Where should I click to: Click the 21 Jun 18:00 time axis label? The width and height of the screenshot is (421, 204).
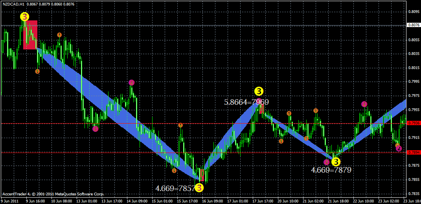click(x=339, y=200)
